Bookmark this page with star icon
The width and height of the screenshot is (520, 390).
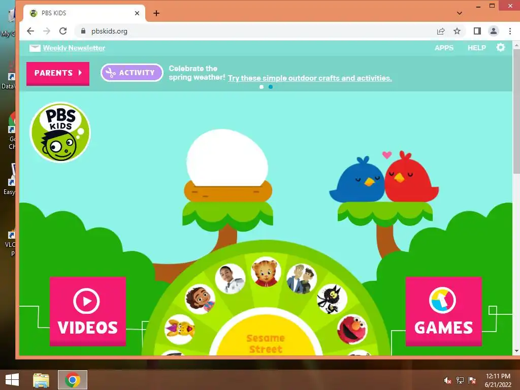pyautogui.click(x=457, y=31)
